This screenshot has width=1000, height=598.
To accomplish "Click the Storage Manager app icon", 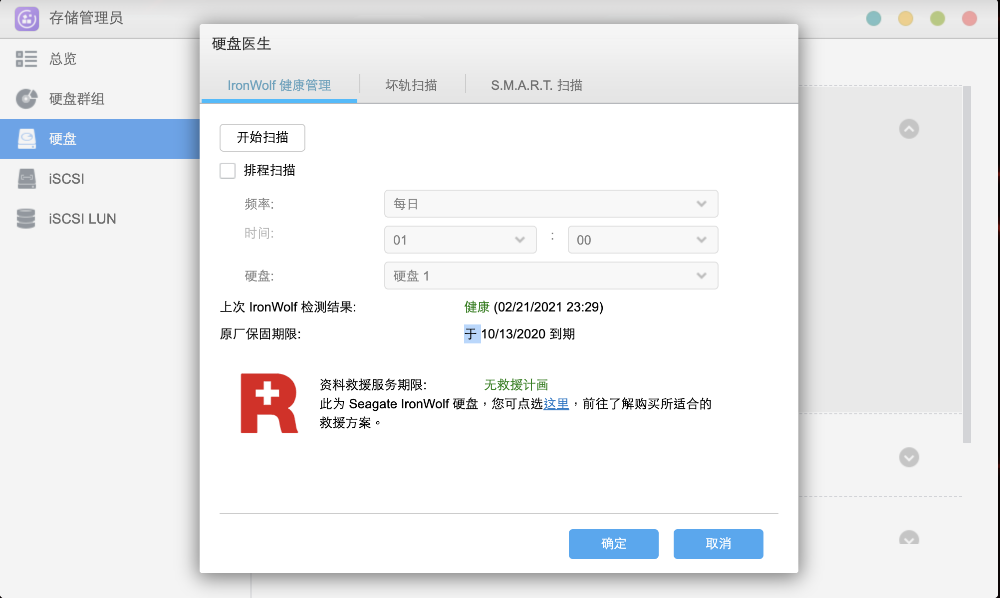I will (27, 19).
